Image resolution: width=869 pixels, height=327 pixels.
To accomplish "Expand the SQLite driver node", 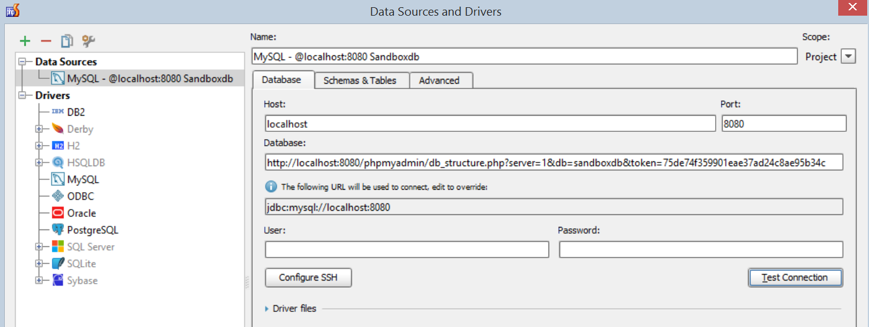I will (39, 264).
